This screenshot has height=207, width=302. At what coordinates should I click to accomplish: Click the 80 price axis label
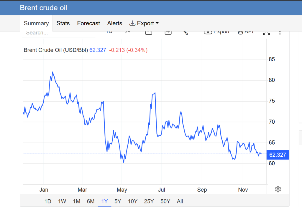[x=272, y=80]
